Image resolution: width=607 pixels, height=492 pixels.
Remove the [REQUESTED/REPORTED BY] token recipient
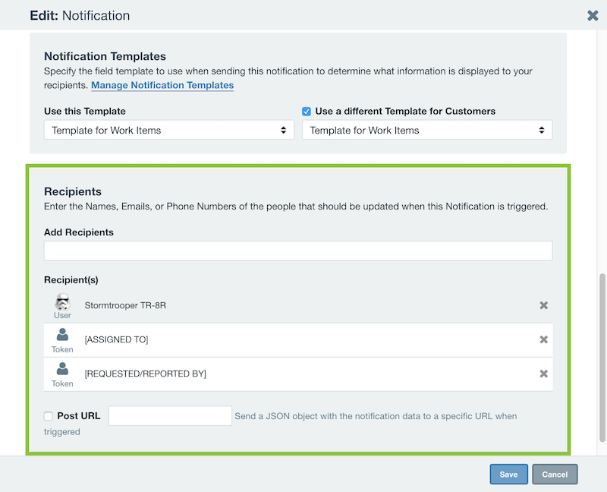pos(543,374)
